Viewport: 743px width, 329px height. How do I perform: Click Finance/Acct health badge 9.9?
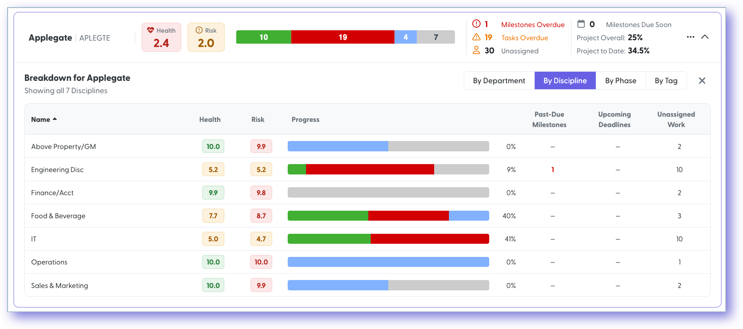coord(213,193)
